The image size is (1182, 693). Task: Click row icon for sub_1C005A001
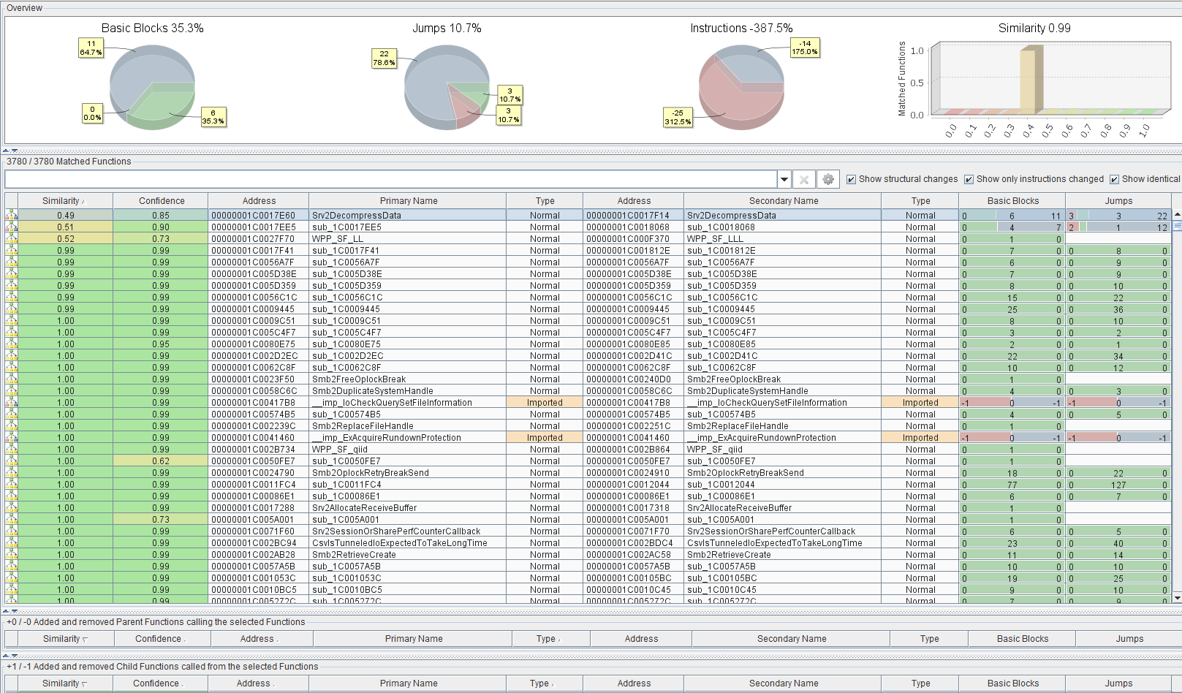pyautogui.click(x=12, y=519)
